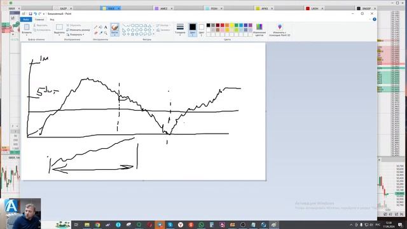Screen dimensions: 407x229
Task: Choose the purple palette swatch
Action: (250, 25)
